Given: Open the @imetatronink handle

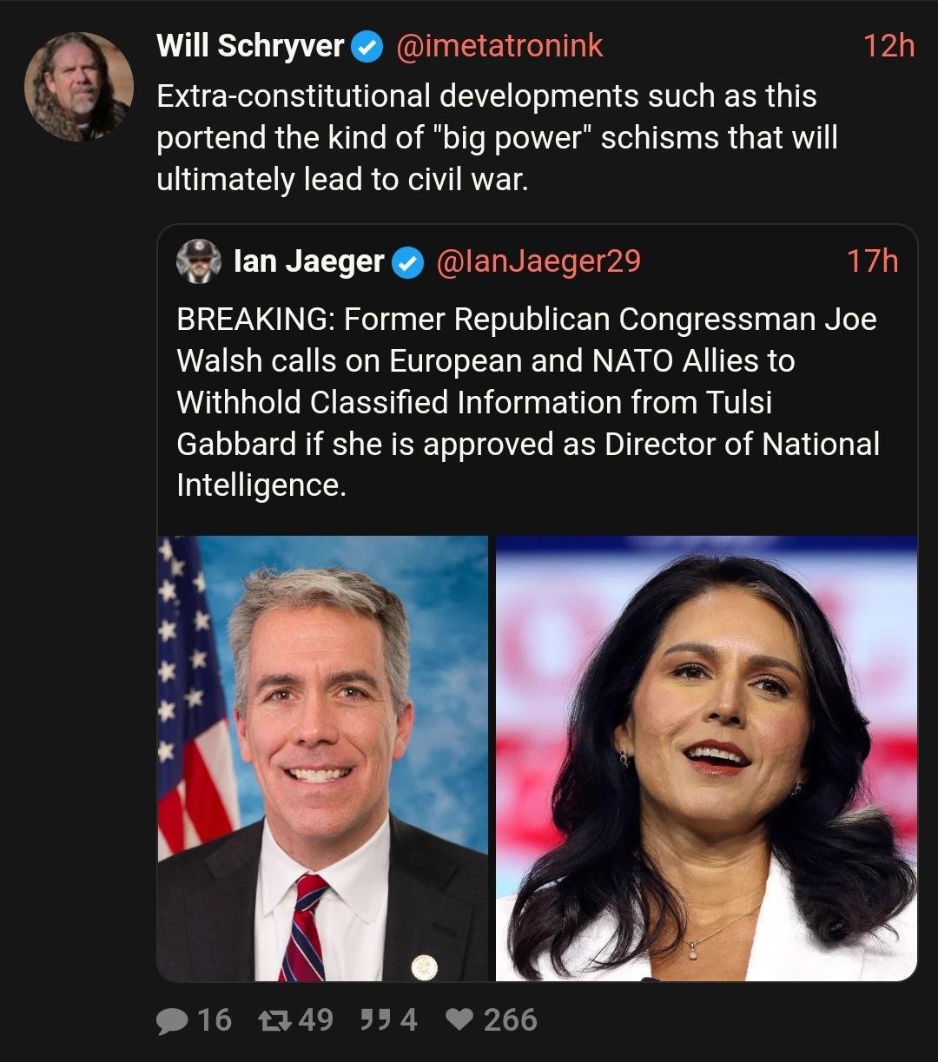Looking at the screenshot, I should [x=499, y=46].
